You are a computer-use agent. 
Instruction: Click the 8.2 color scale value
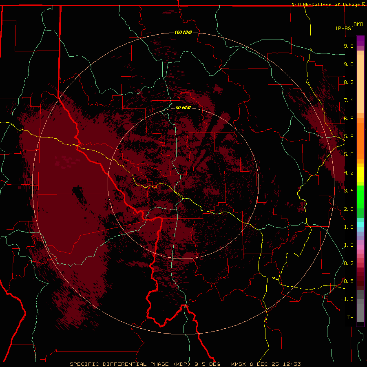coord(349,82)
